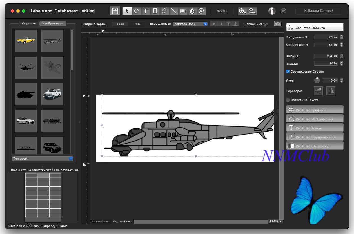Click the К Базам Данных button
This screenshot has height=234, width=354.
319,11
